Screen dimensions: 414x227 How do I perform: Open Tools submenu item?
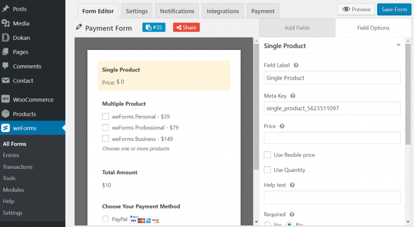click(x=9, y=178)
